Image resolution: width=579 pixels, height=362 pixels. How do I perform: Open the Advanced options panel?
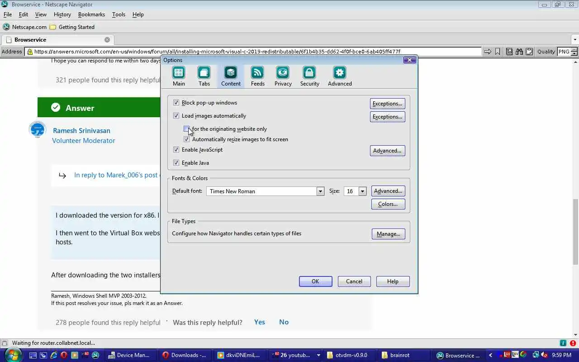click(x=340, y=76)
